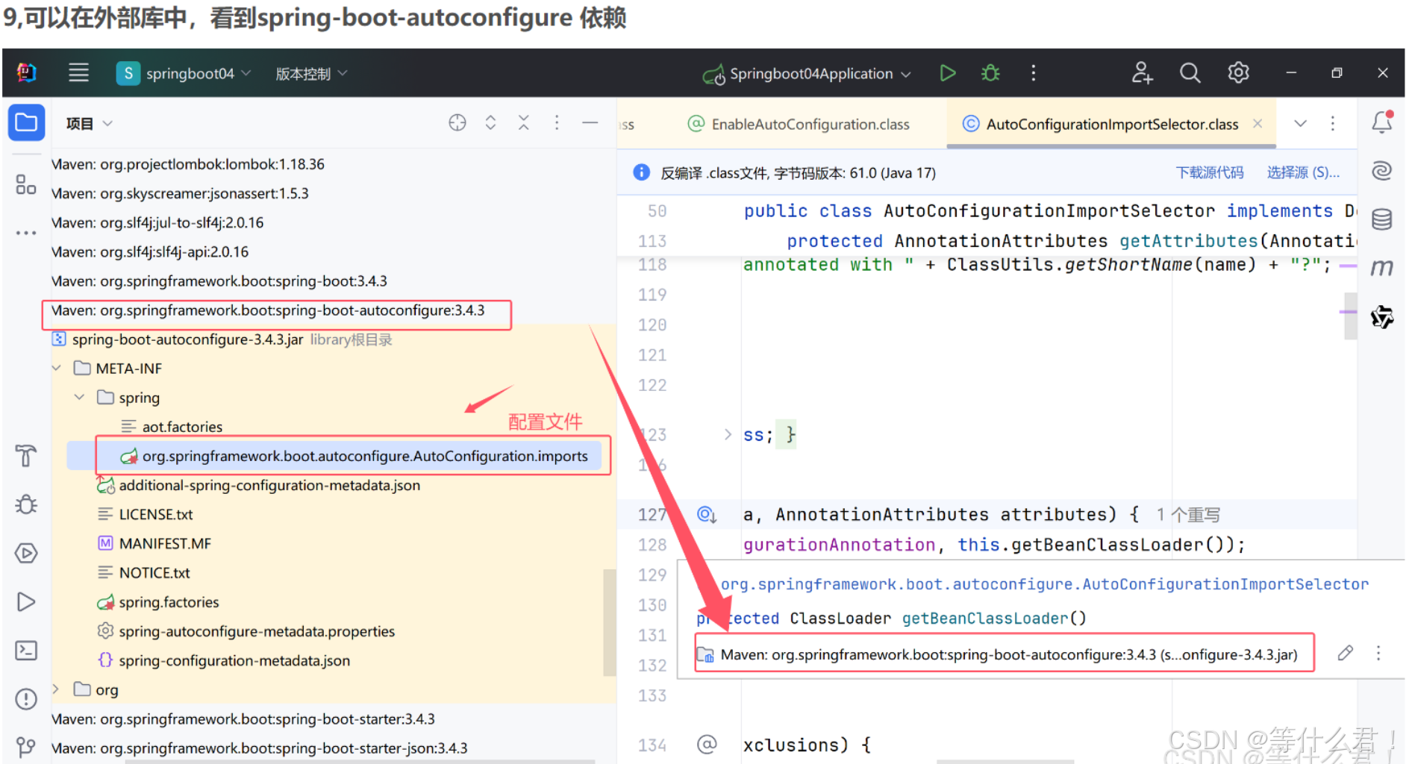The image size is (1409, 764).
Task: Run the application with the green play icon
Action: tap(947, 73)
